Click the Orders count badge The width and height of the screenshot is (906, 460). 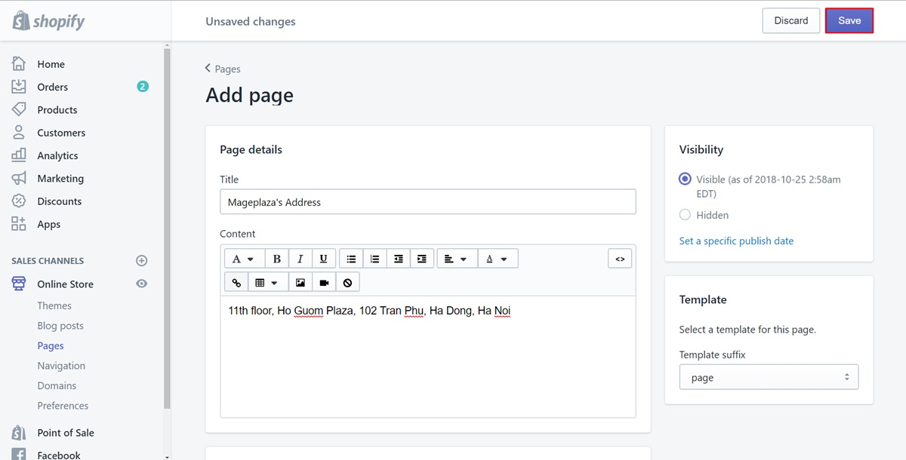click(x=143, y=87)
